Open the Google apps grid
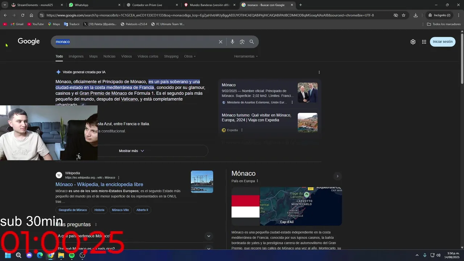Viewport: 464px width, 261px height. 424,42
